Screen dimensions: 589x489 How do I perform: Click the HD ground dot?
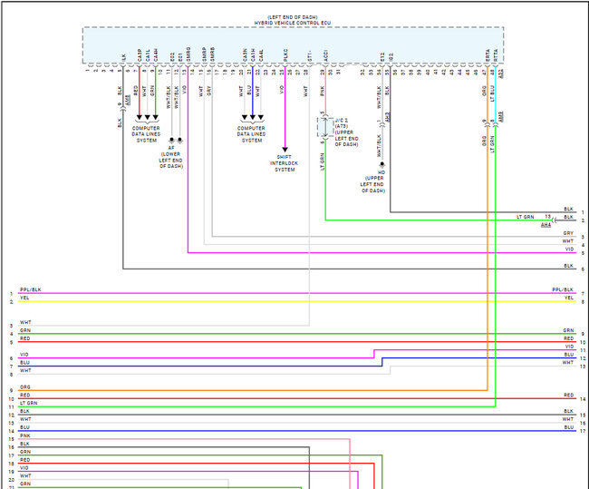pyautogui.click(x=382, y=164)
